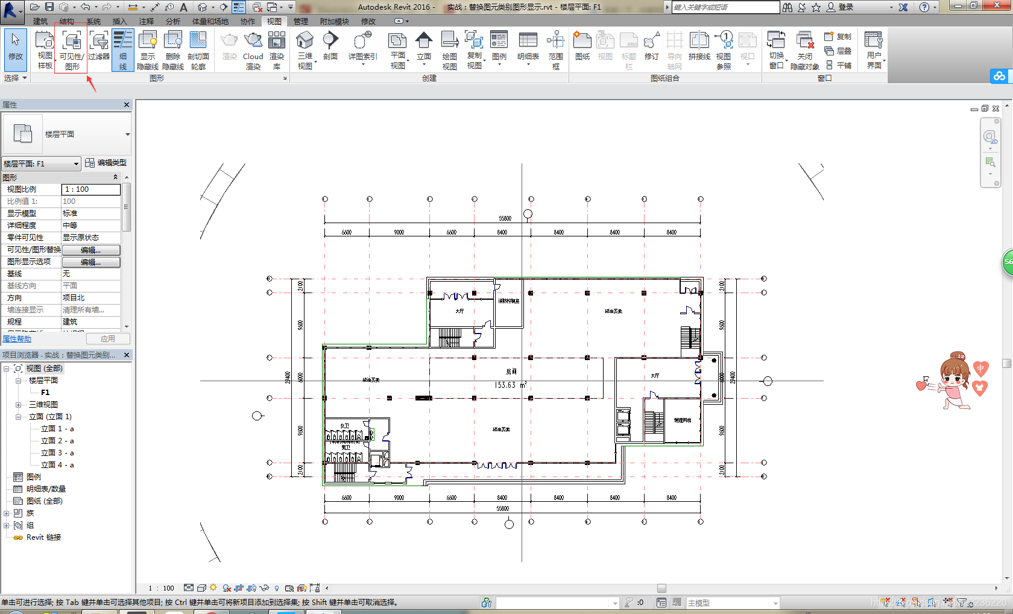The height and width of the screenshot is (614, 1013).
Task: Select the Callout (详图索引) tool
Action: (x=362, y=46)
